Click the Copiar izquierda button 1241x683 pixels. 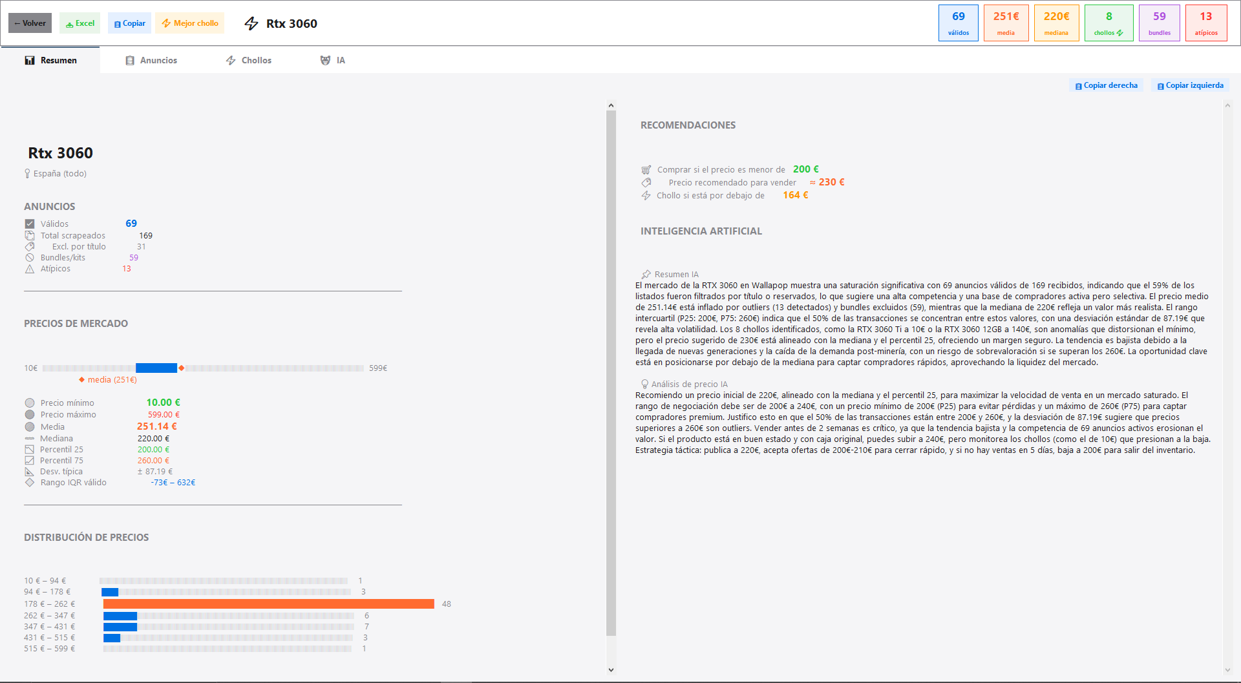tap(1190, 85)
